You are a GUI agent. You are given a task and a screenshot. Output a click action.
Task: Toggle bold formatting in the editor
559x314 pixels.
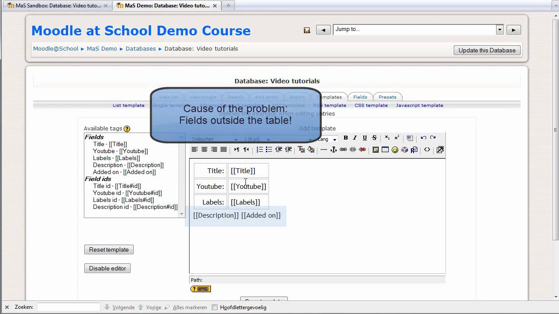coord(345,138)
